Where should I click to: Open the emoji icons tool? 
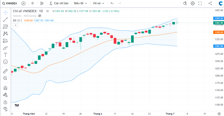click(6, 62)
